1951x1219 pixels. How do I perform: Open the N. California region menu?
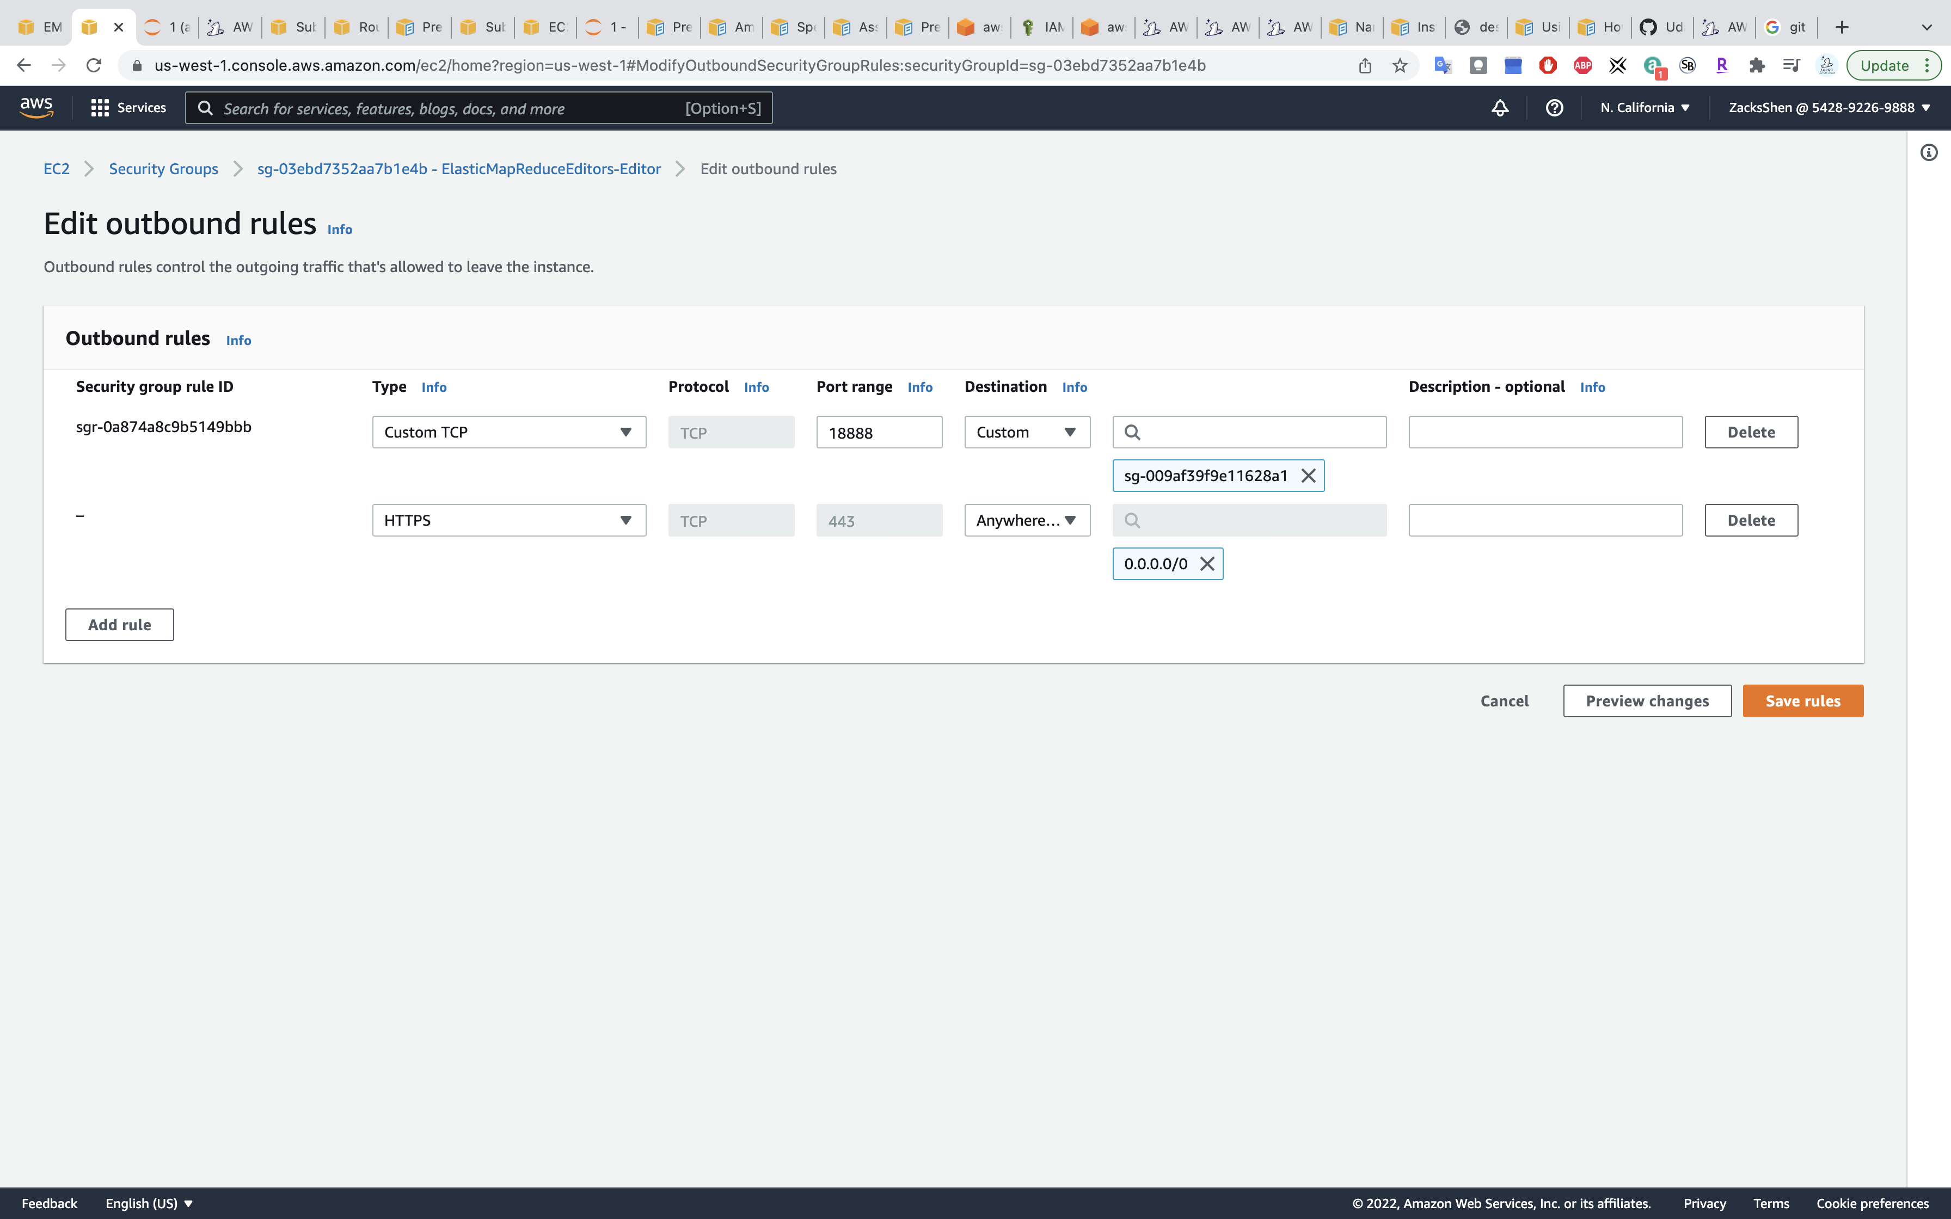[1645, 108]
